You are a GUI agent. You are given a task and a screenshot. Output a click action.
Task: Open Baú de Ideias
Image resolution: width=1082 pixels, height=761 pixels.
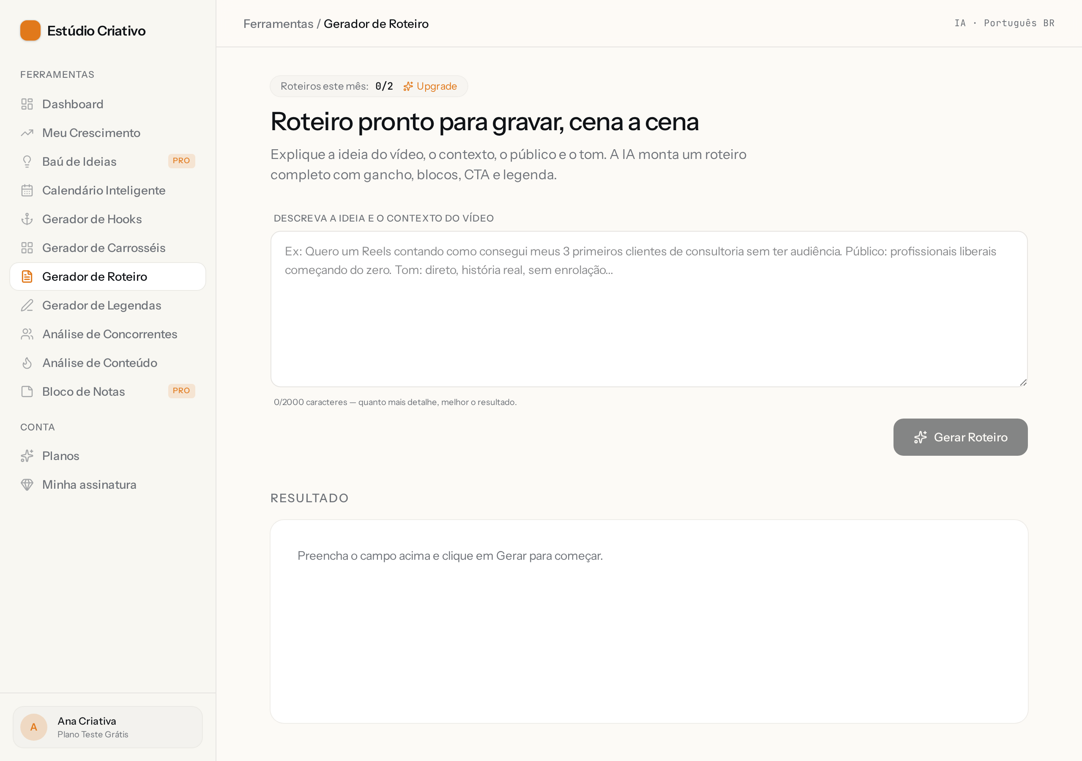(x=108, y=162)
